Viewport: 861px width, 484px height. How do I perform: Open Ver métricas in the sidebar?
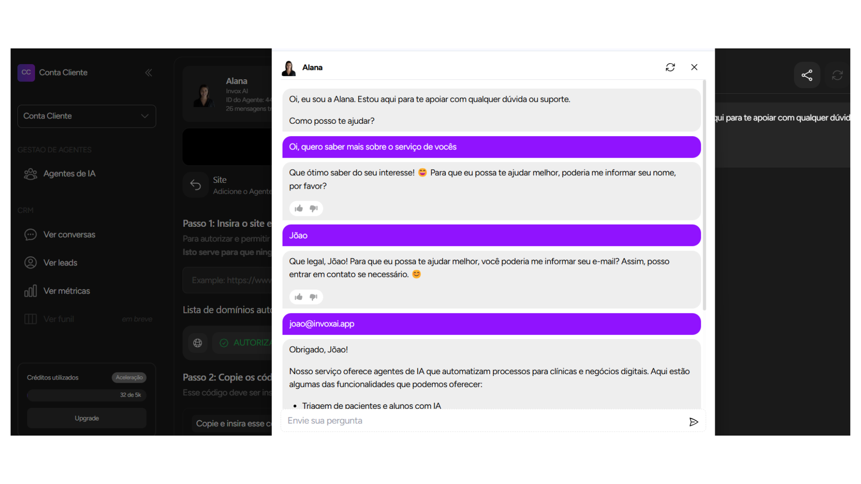click(66, 291)
